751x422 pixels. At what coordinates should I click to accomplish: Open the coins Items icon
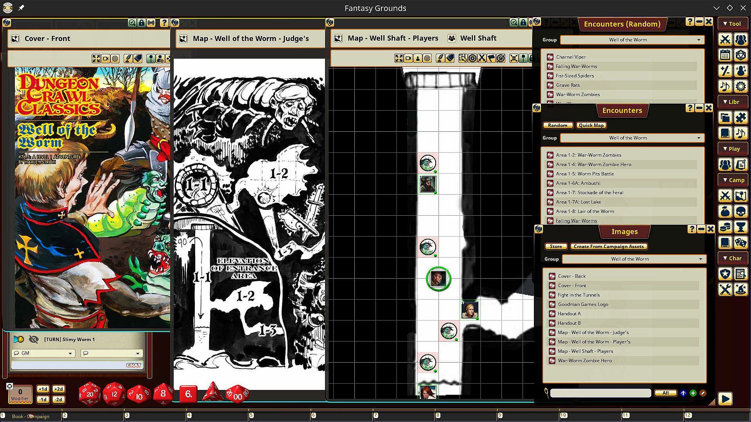point(725,227)
